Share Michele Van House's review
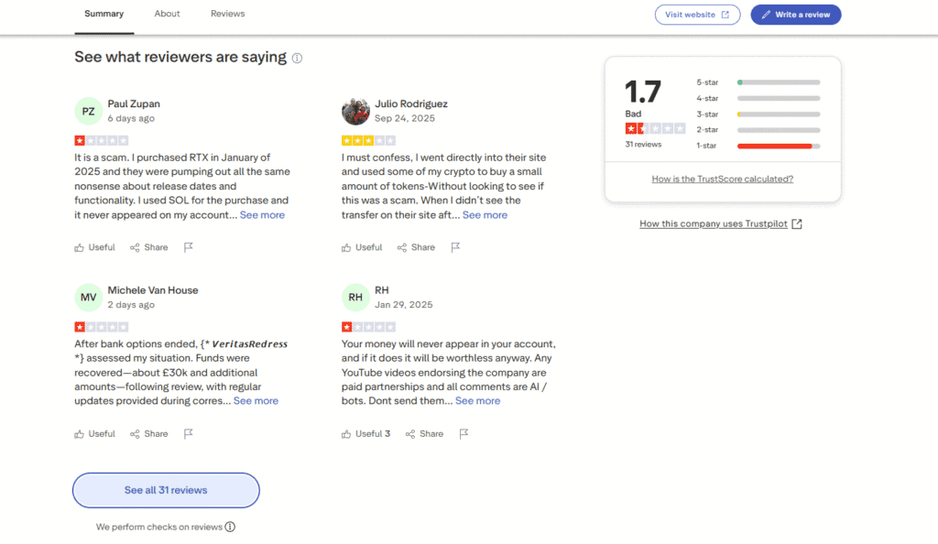This screenshot has height=544, width=938. click(149, 433)
